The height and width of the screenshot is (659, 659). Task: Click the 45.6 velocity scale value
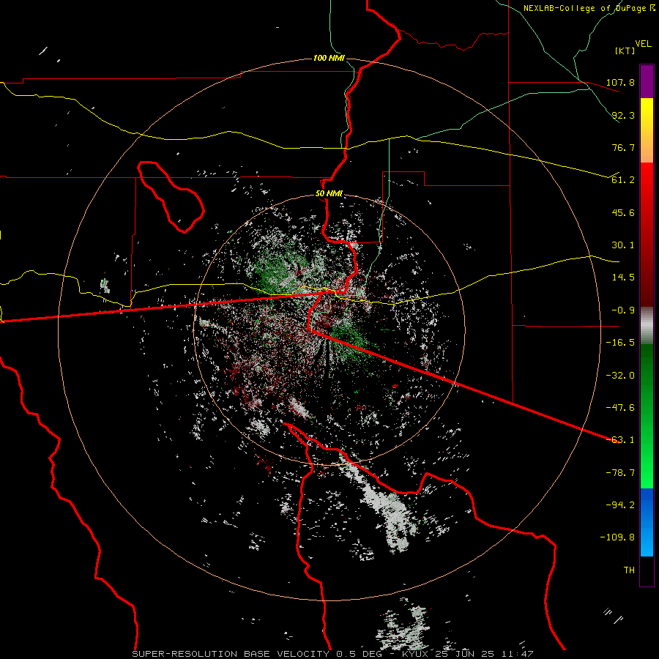pos(623,212)
